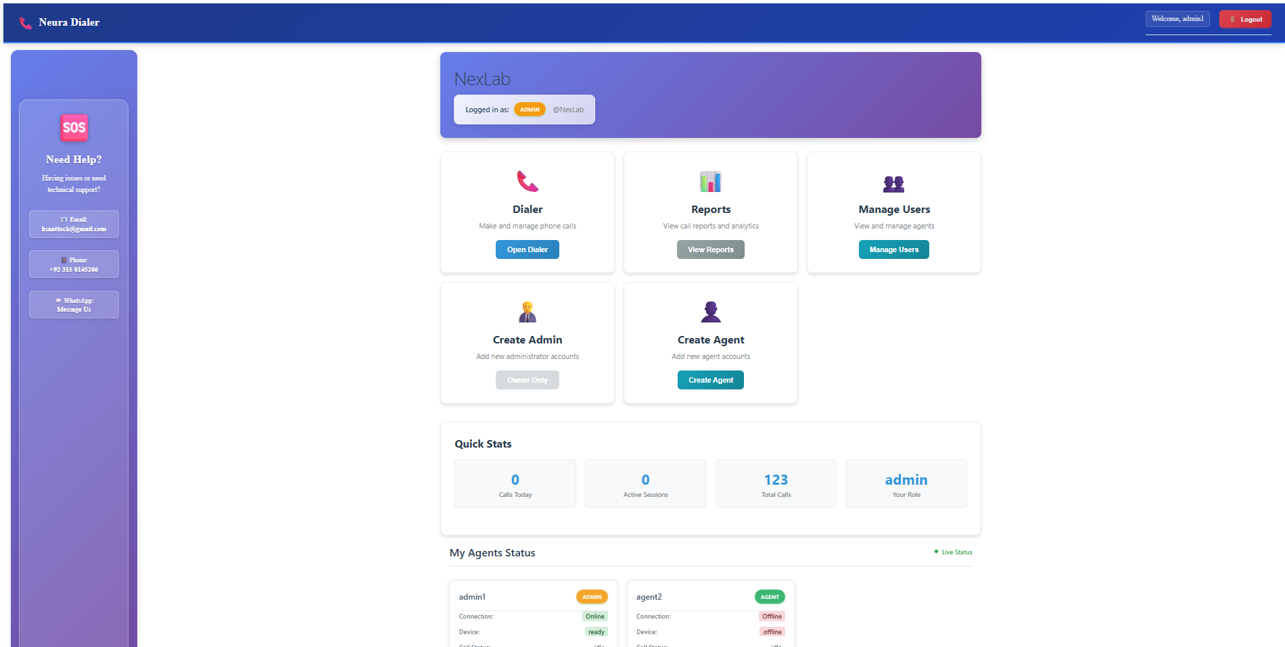This screenshot has width=1285, height=647.
Task: Open WhatsApp Message Us link
Action: coord(74,305)
